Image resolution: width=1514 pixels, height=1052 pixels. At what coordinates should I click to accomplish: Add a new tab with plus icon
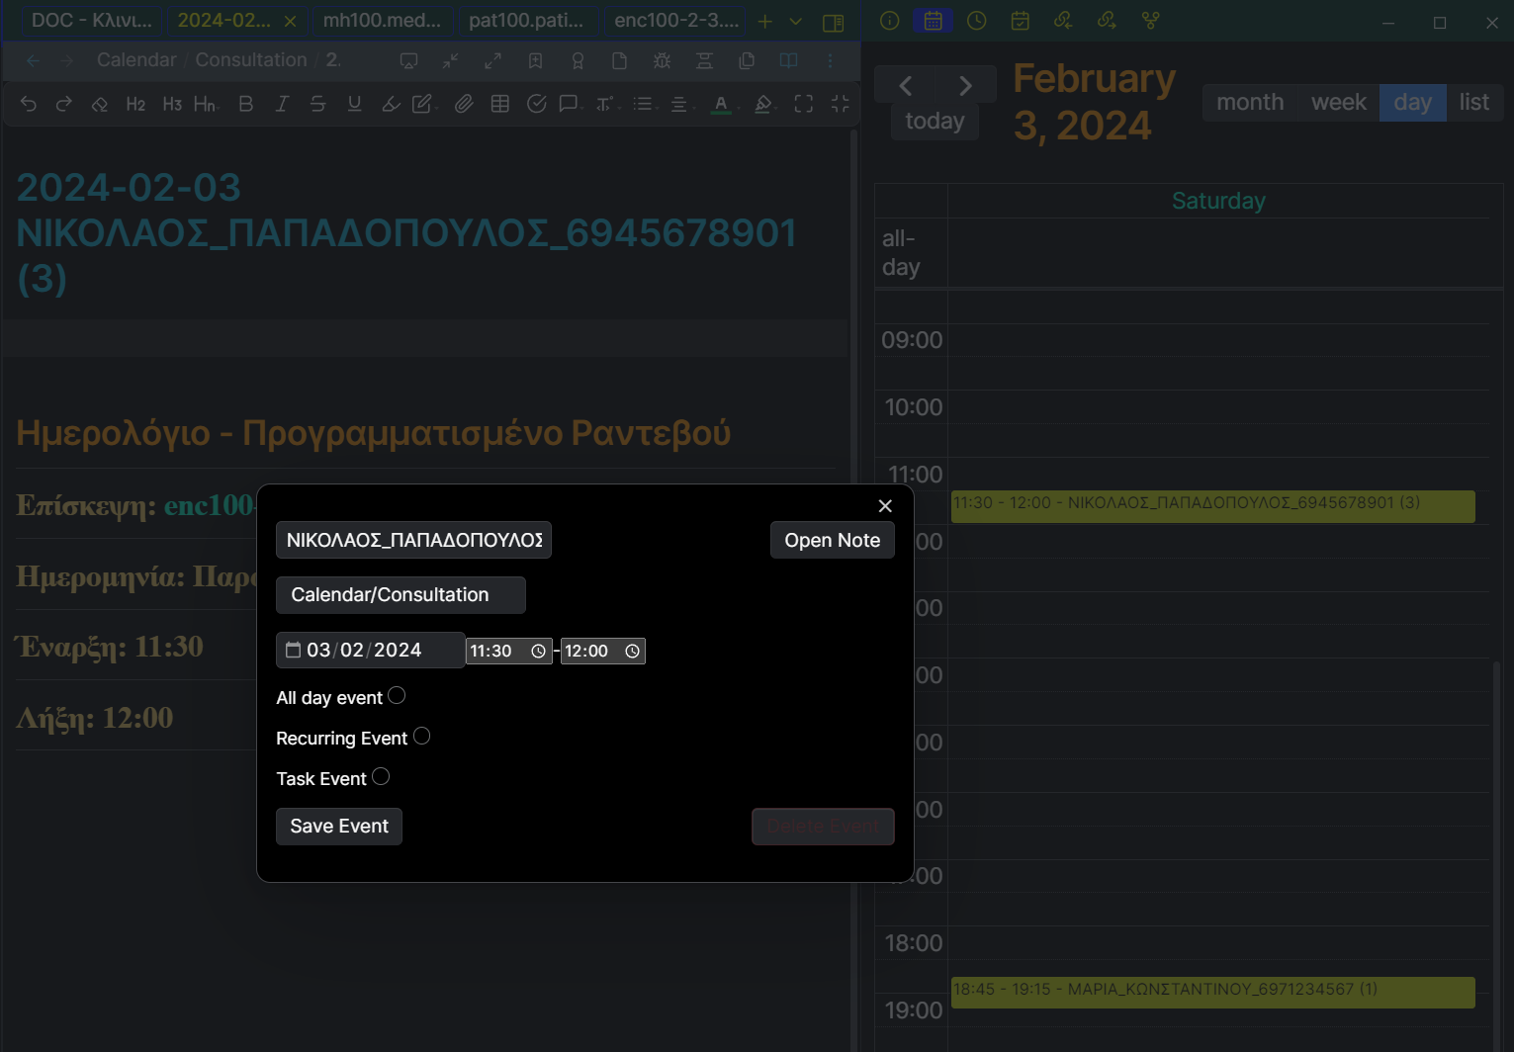pyautogui.click(x=764, y=21)
